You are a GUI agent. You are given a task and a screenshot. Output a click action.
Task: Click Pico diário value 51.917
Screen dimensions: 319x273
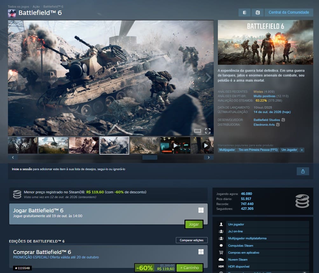click(246, 199)
